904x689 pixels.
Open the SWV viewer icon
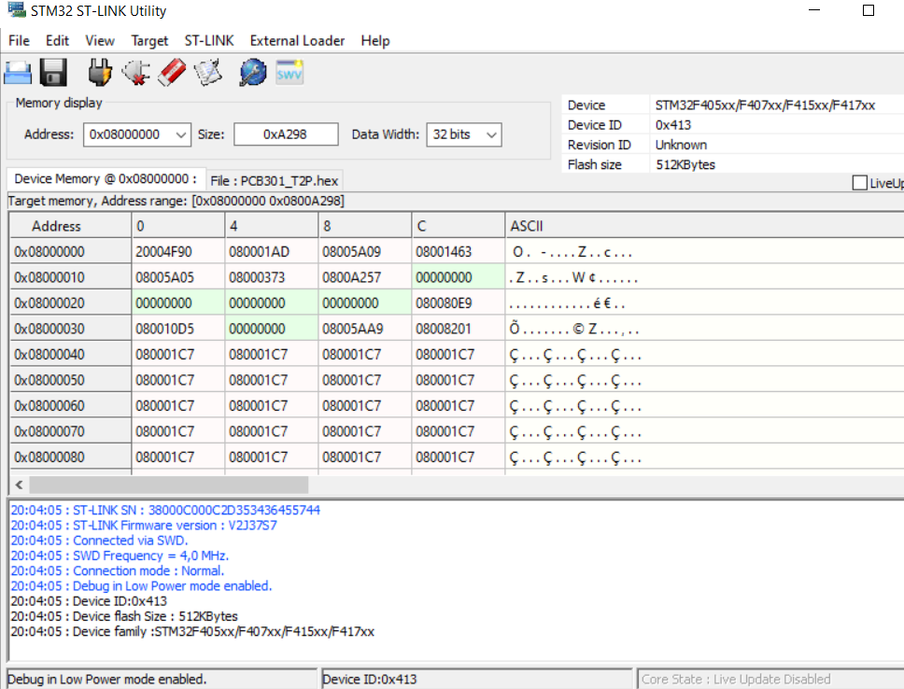[x=289, y=72]
